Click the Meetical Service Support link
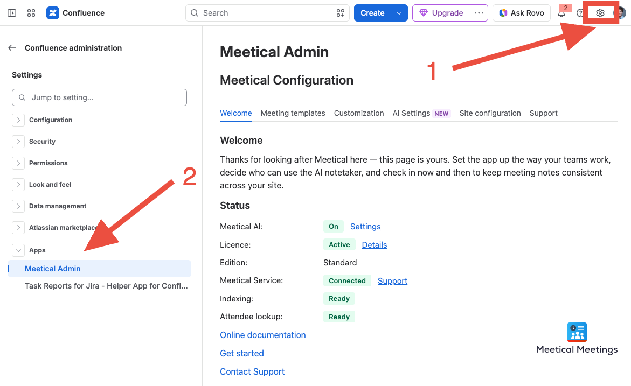This screenshot has width=631, height=386. coord(392,280)
